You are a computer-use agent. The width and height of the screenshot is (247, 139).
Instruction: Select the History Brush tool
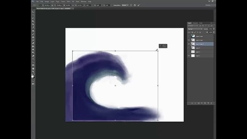click(33, 40)
